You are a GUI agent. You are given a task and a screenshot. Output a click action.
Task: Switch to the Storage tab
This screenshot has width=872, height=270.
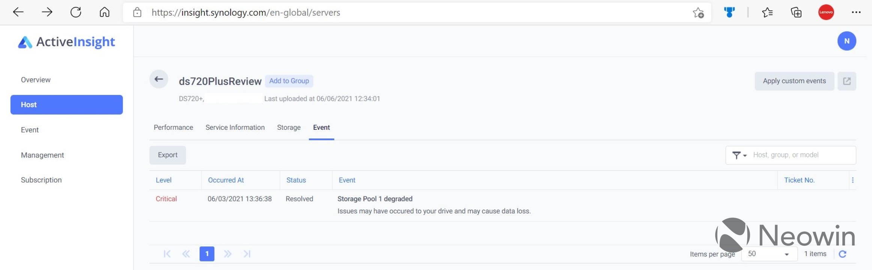pos(289,127)
